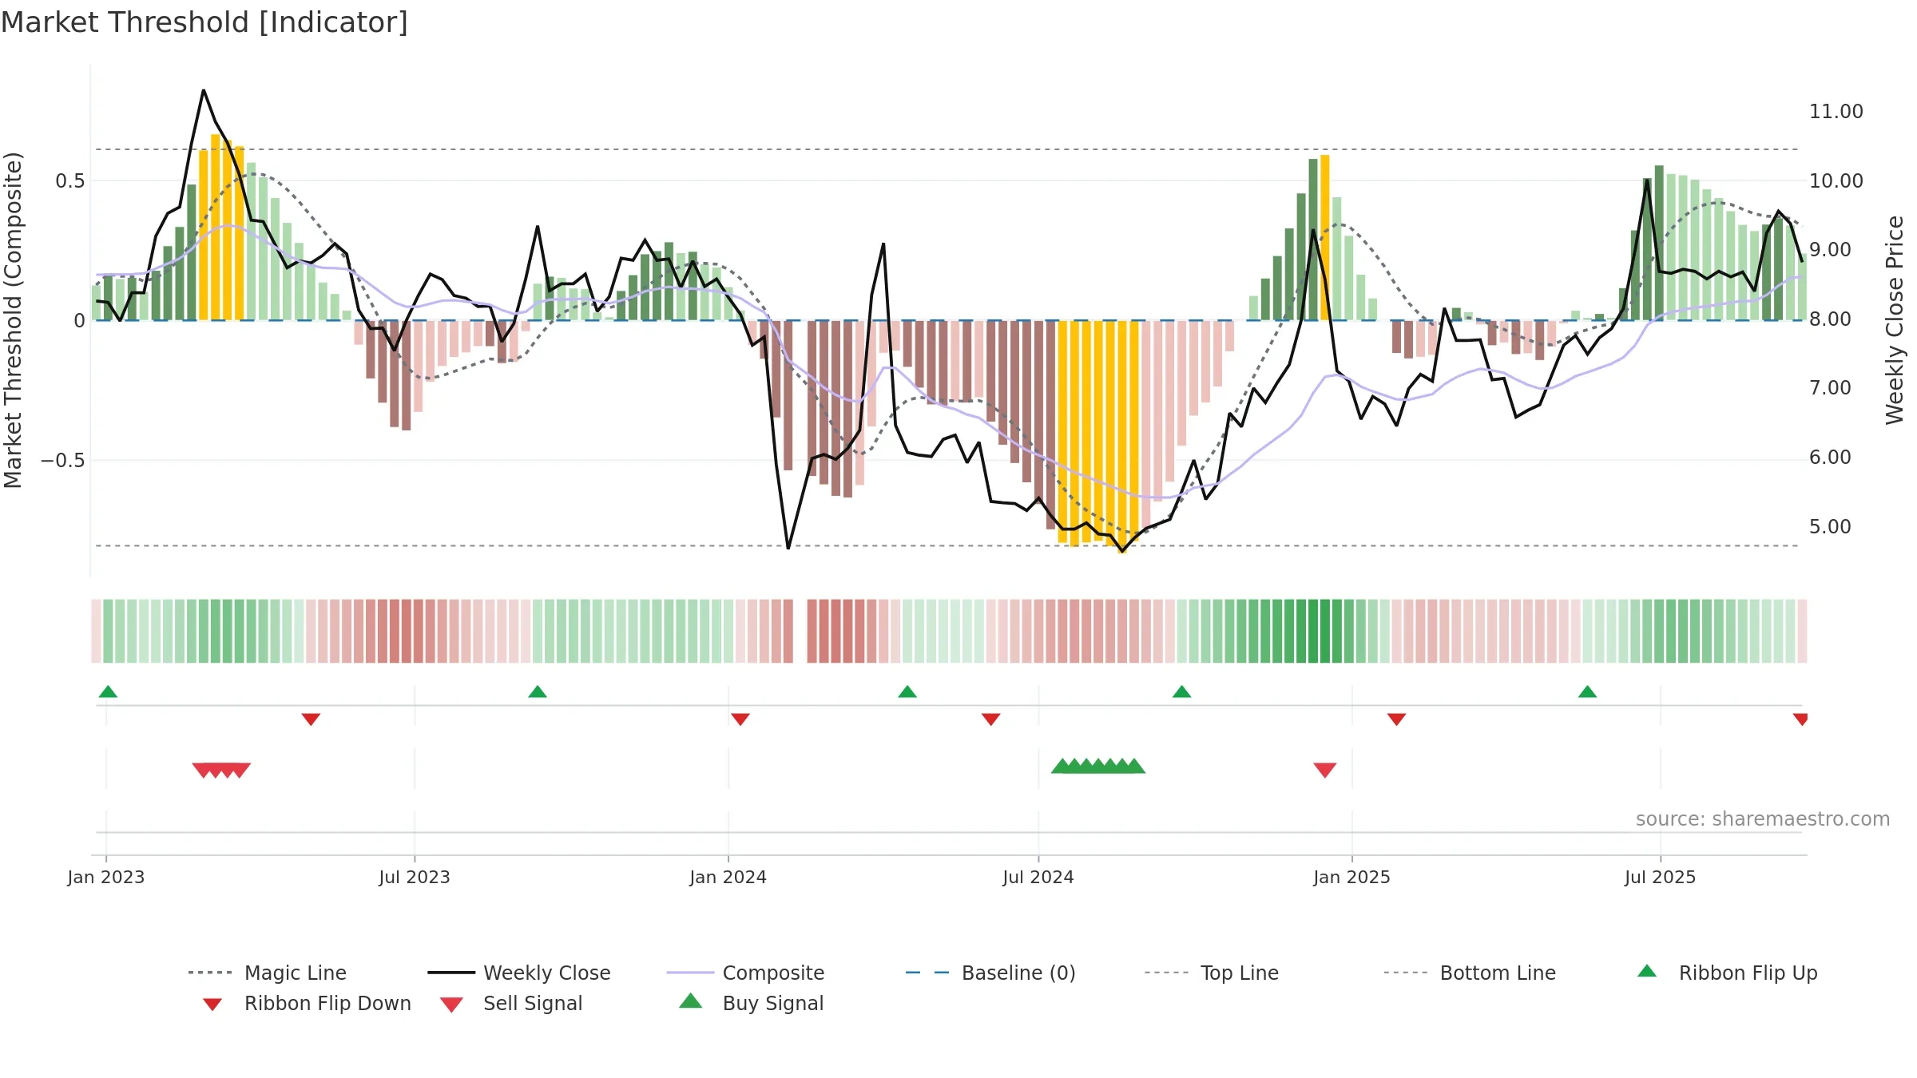The image size is (1917, 1078).
Task: Select the ribbon flip down marker just after Jan 2025
Action: tap(1396, 719)
